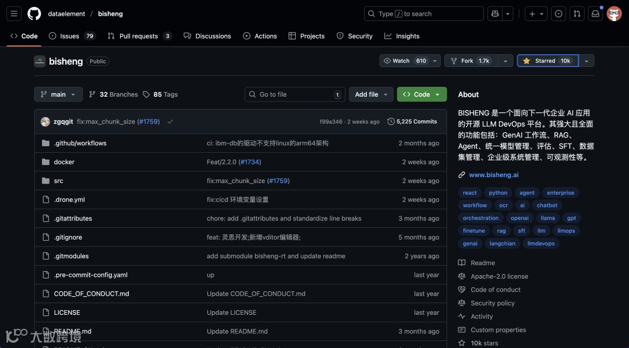
Task: Open the Insights tab
Action: coord(402,36)
